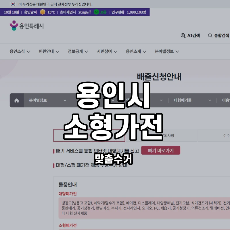Click AI검색 text link

[193, 35]
